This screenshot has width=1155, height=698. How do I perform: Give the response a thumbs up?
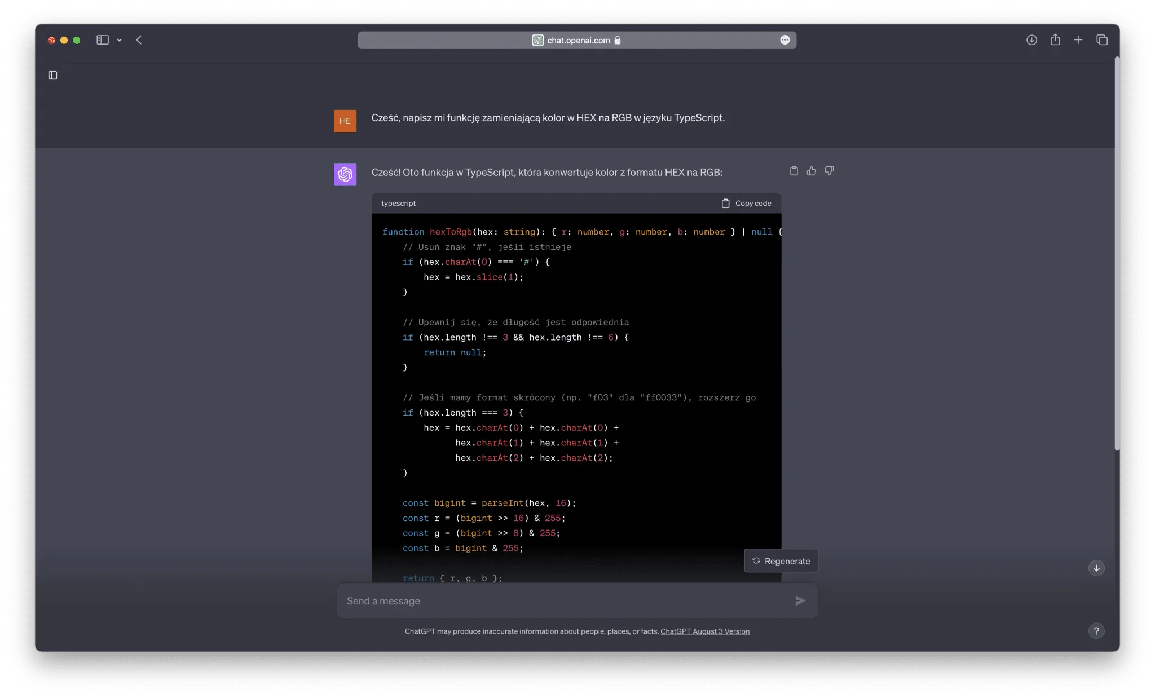(812, 171)
